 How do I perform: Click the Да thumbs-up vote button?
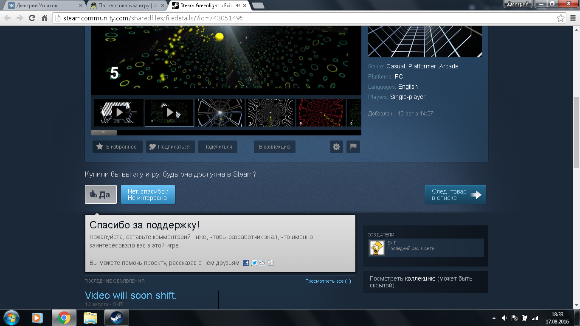101,194
